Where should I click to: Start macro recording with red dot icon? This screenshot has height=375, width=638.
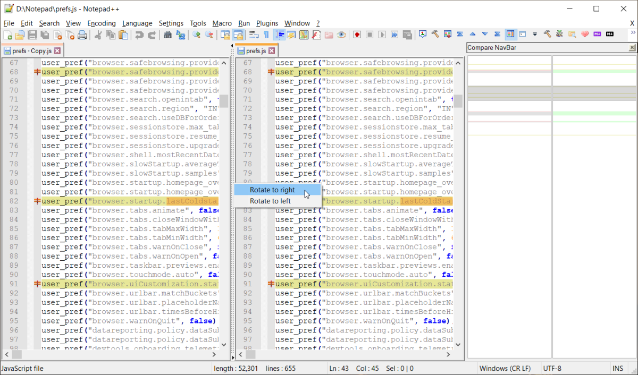coord(357,35)
